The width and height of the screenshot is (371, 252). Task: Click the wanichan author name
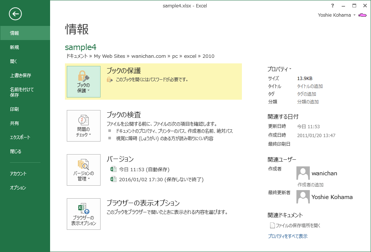coord(324,173)
